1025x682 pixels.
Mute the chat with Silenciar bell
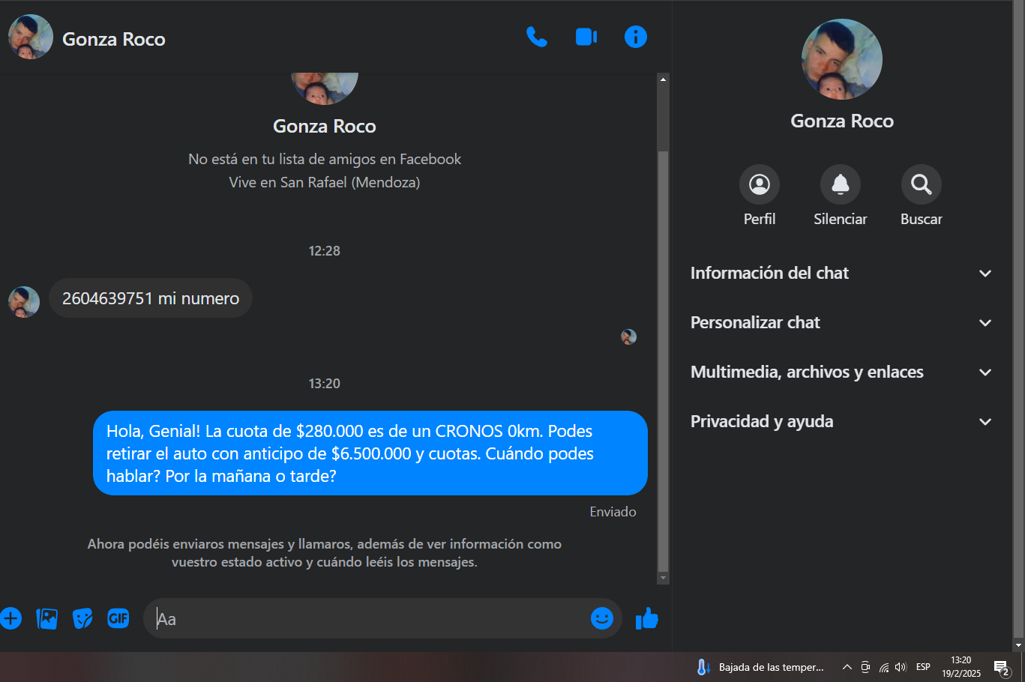pyautogui.click(x=840, y=184)
